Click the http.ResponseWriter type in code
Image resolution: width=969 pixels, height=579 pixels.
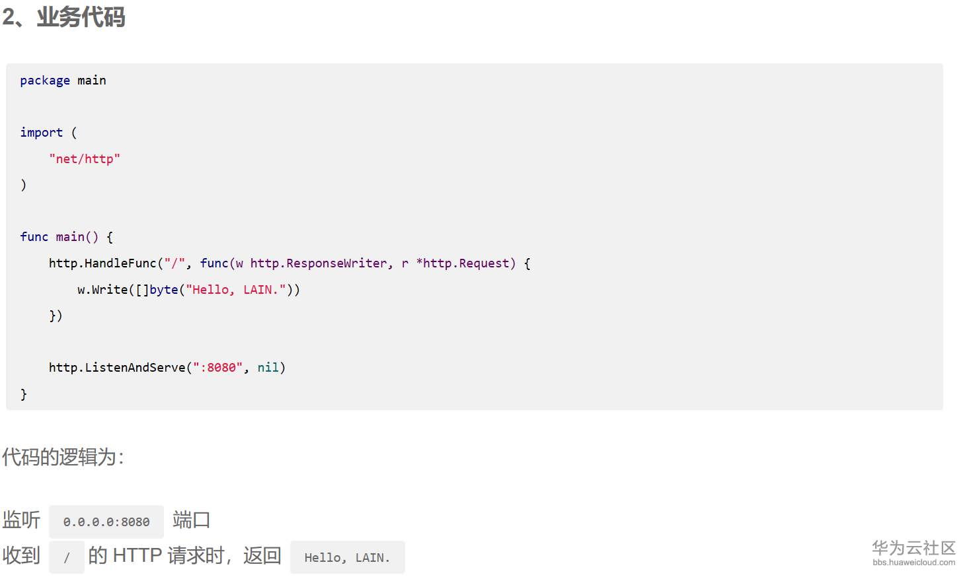(319, 263)
